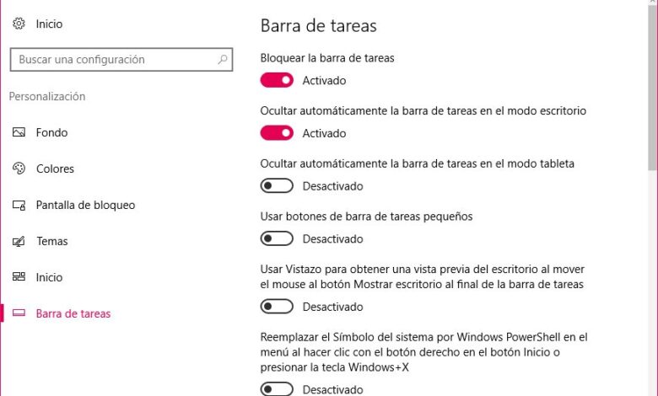658x396 pixels.
Task: Click the vertical scrollbar on the right
Action: 652,84
